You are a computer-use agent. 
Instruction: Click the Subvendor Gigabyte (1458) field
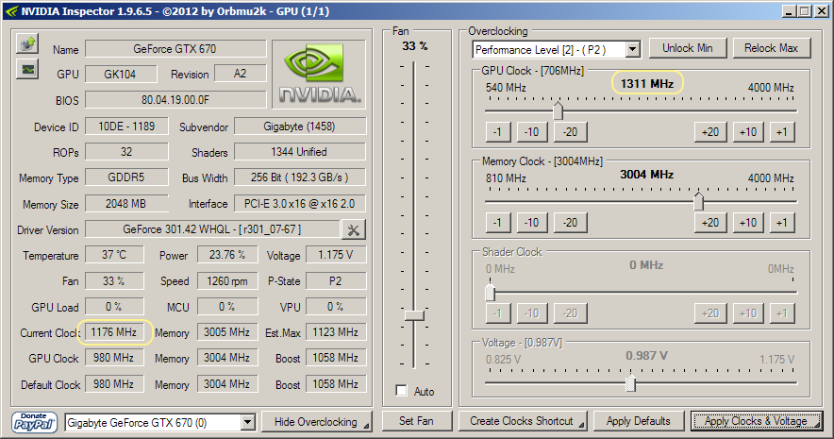coord(300,127)
